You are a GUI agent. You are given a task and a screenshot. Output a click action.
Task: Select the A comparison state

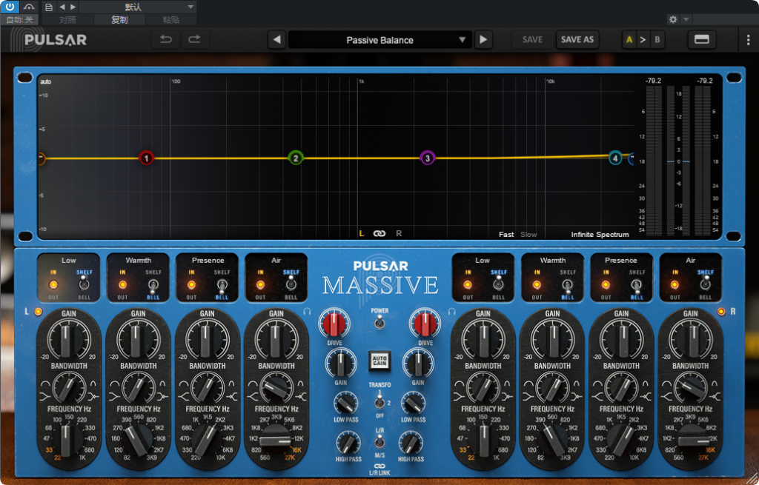pyautogui.click(x=629, y=40)
